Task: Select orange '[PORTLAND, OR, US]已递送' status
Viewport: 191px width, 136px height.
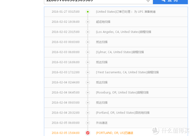Action: coord(115,133)
